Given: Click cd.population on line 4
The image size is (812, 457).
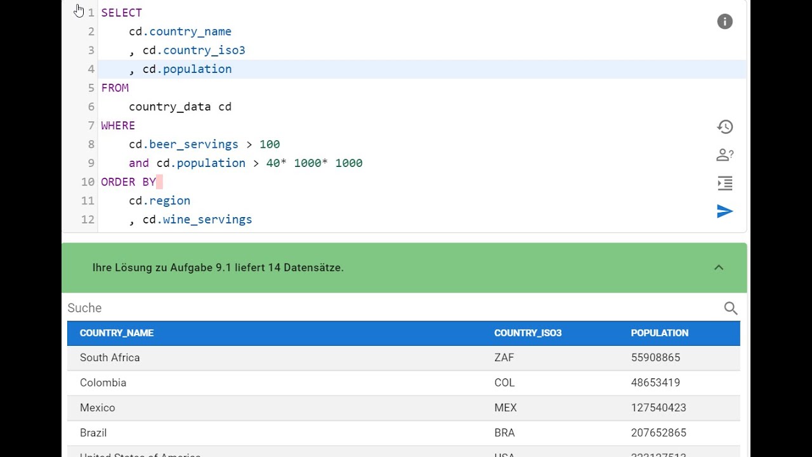Looking at the screenshot, I should (187, 69).
